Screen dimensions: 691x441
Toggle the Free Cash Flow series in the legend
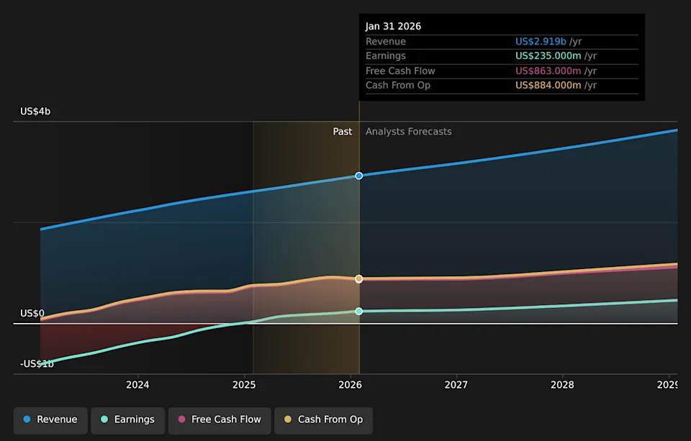click(x=220, y=420)
